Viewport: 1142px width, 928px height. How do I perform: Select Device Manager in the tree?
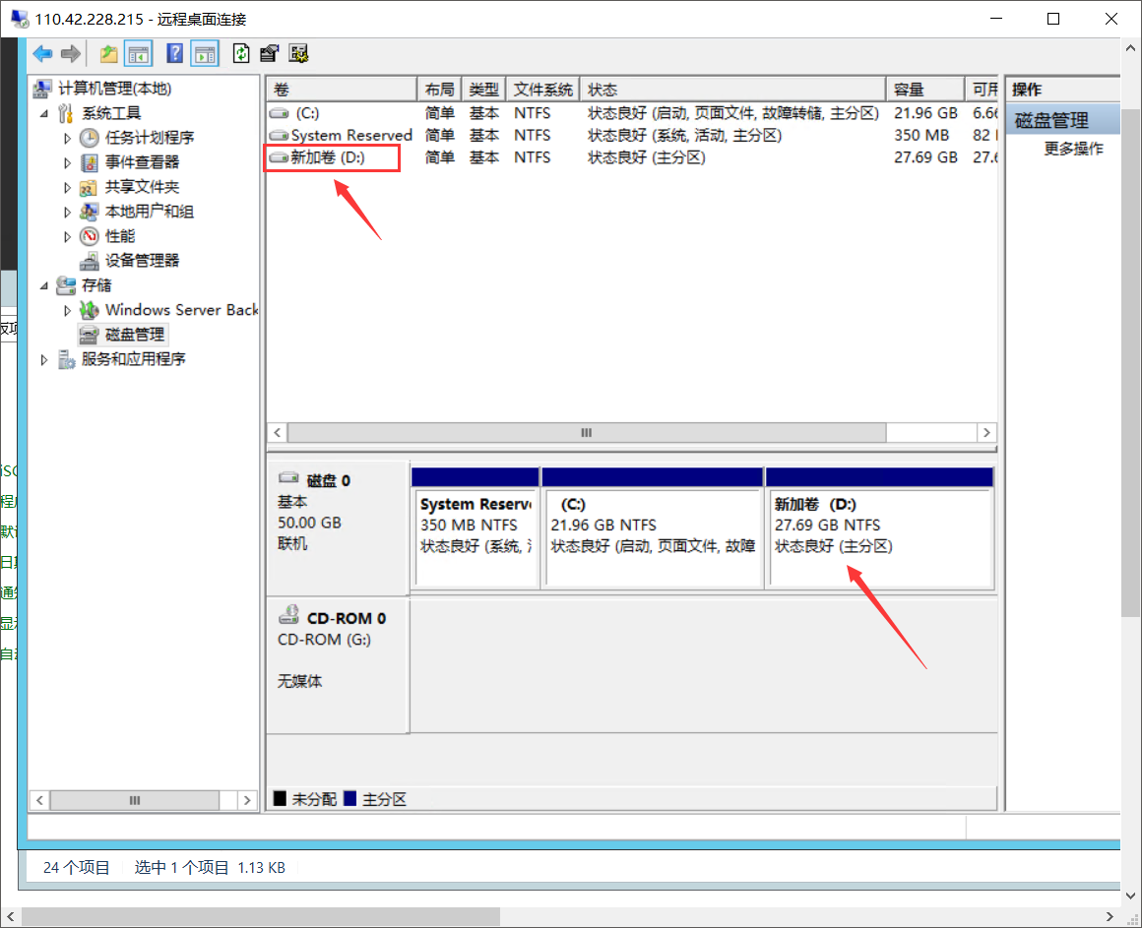tap(142, 261)
